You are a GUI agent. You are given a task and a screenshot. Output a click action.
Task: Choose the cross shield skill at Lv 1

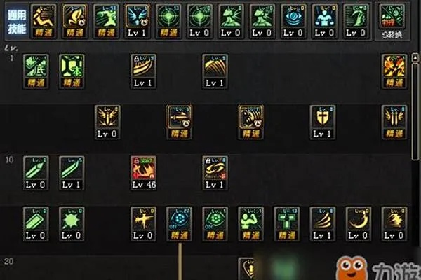(x=323, y=122)
